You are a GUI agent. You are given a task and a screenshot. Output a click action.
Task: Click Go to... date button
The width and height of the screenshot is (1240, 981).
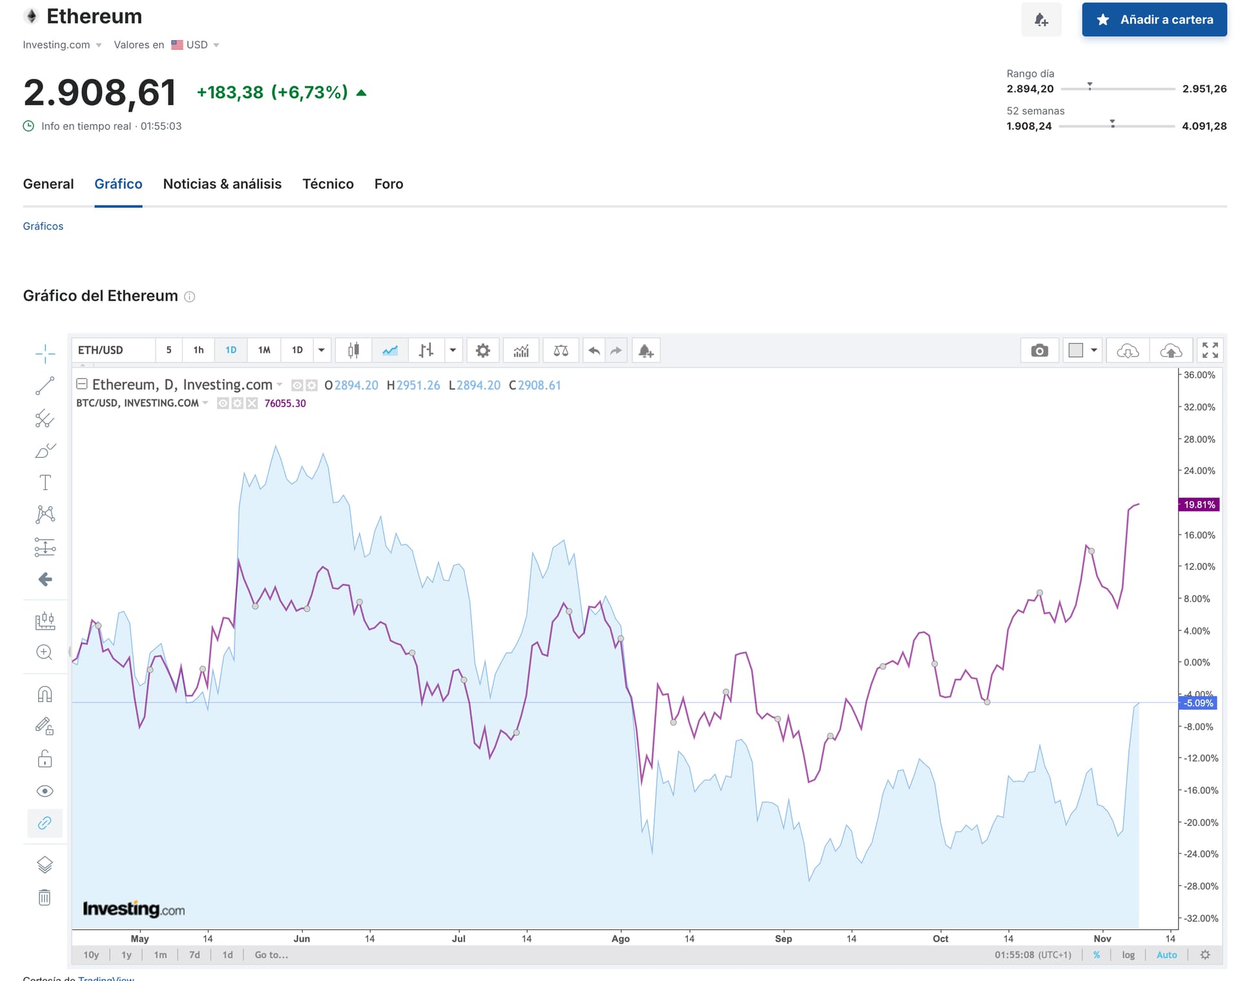click(271, 955)
